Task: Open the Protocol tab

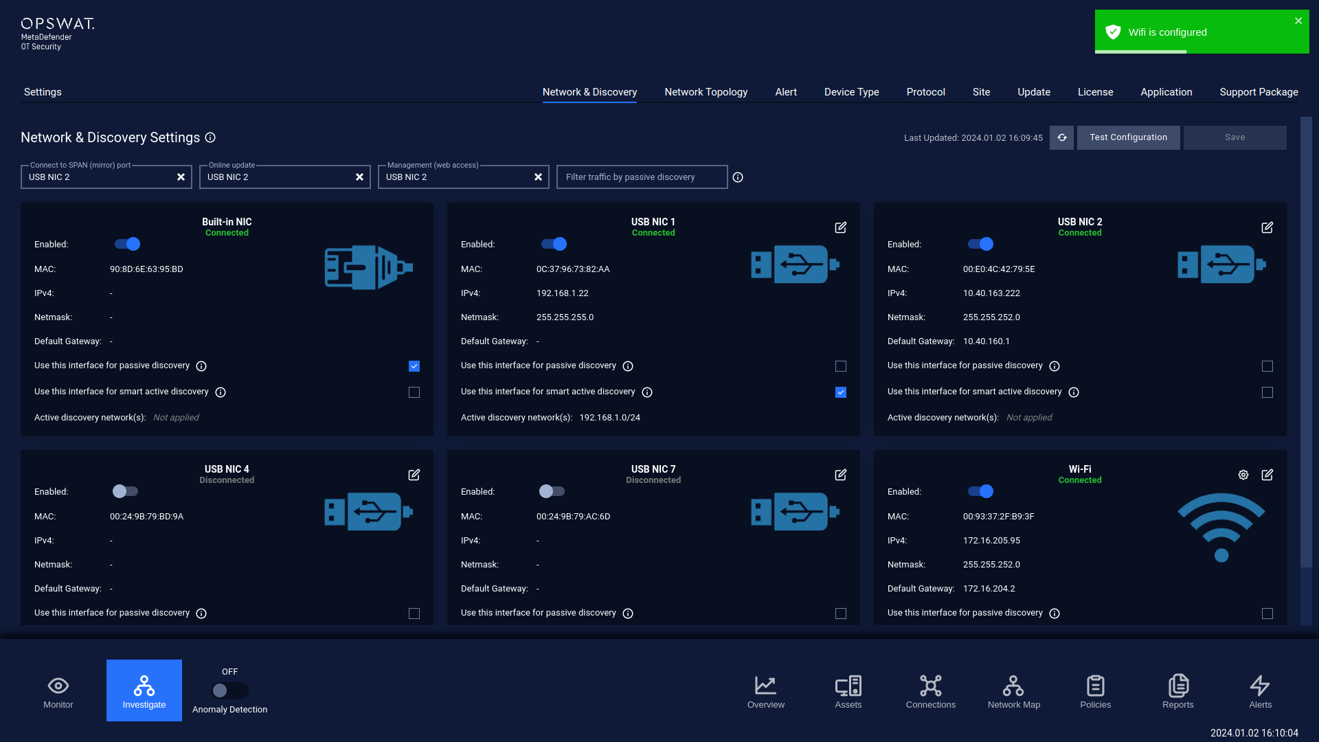Action: point(925,92)
